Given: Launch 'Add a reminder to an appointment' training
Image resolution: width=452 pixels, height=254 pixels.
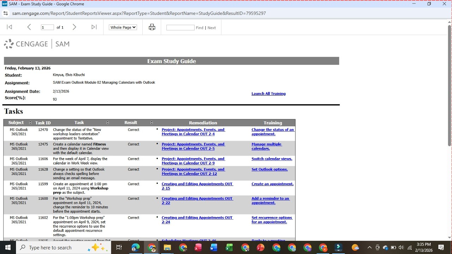Looking at the screenshot, I should (x=270, y=200).
